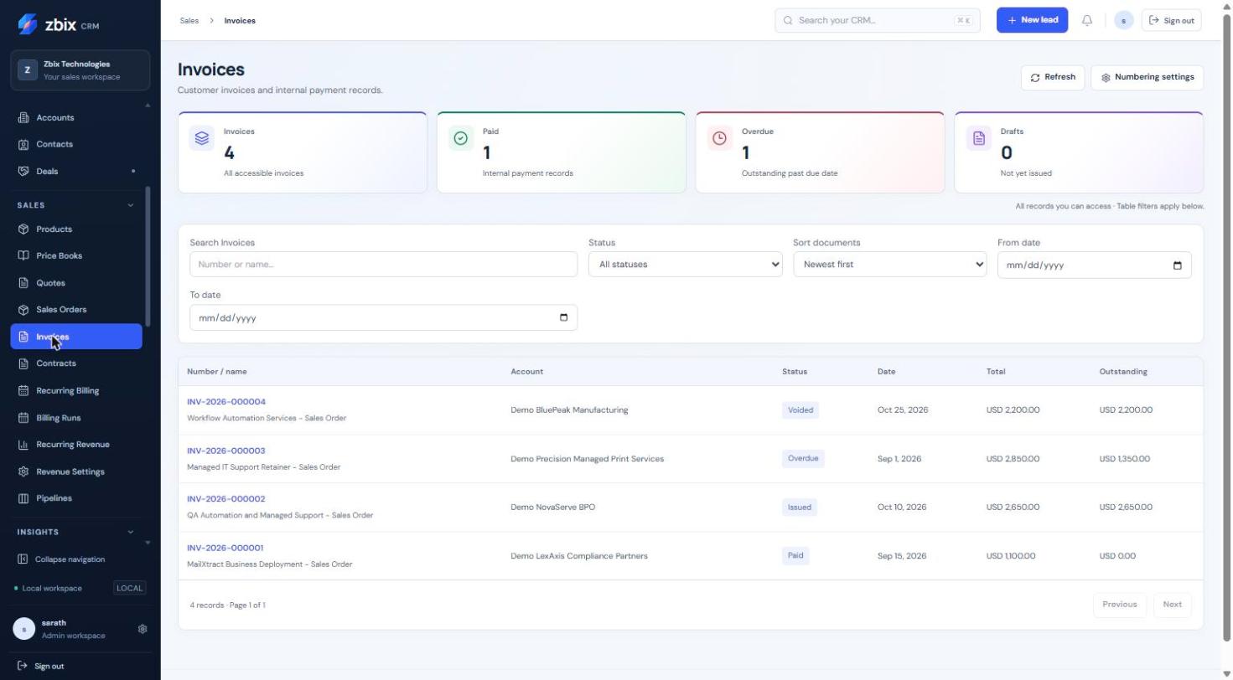Open Contacts in sidebar
Screen dimensions: 1233x680
(x=76, y=144)
